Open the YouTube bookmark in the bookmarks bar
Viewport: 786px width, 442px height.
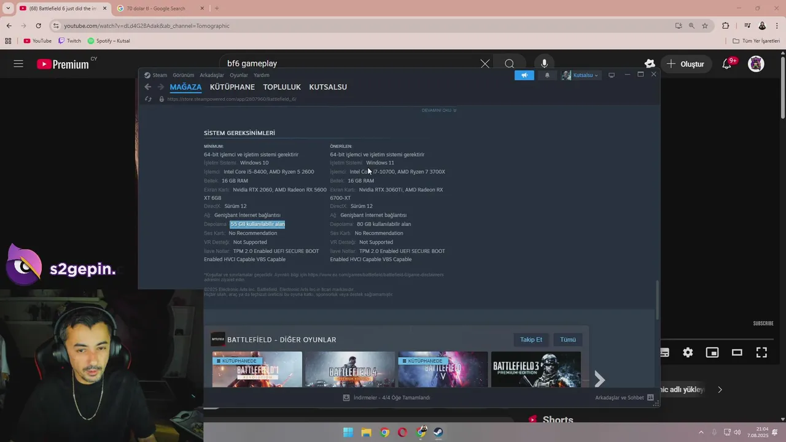pyautogui.click(x=37, y=41)
